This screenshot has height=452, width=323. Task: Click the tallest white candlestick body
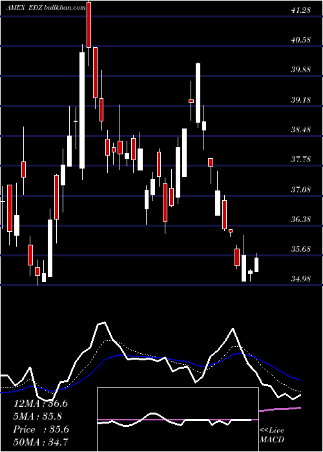pyautogui.click(x=82, y=110)
